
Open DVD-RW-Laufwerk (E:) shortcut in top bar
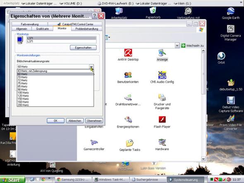(x=116, y=3)
